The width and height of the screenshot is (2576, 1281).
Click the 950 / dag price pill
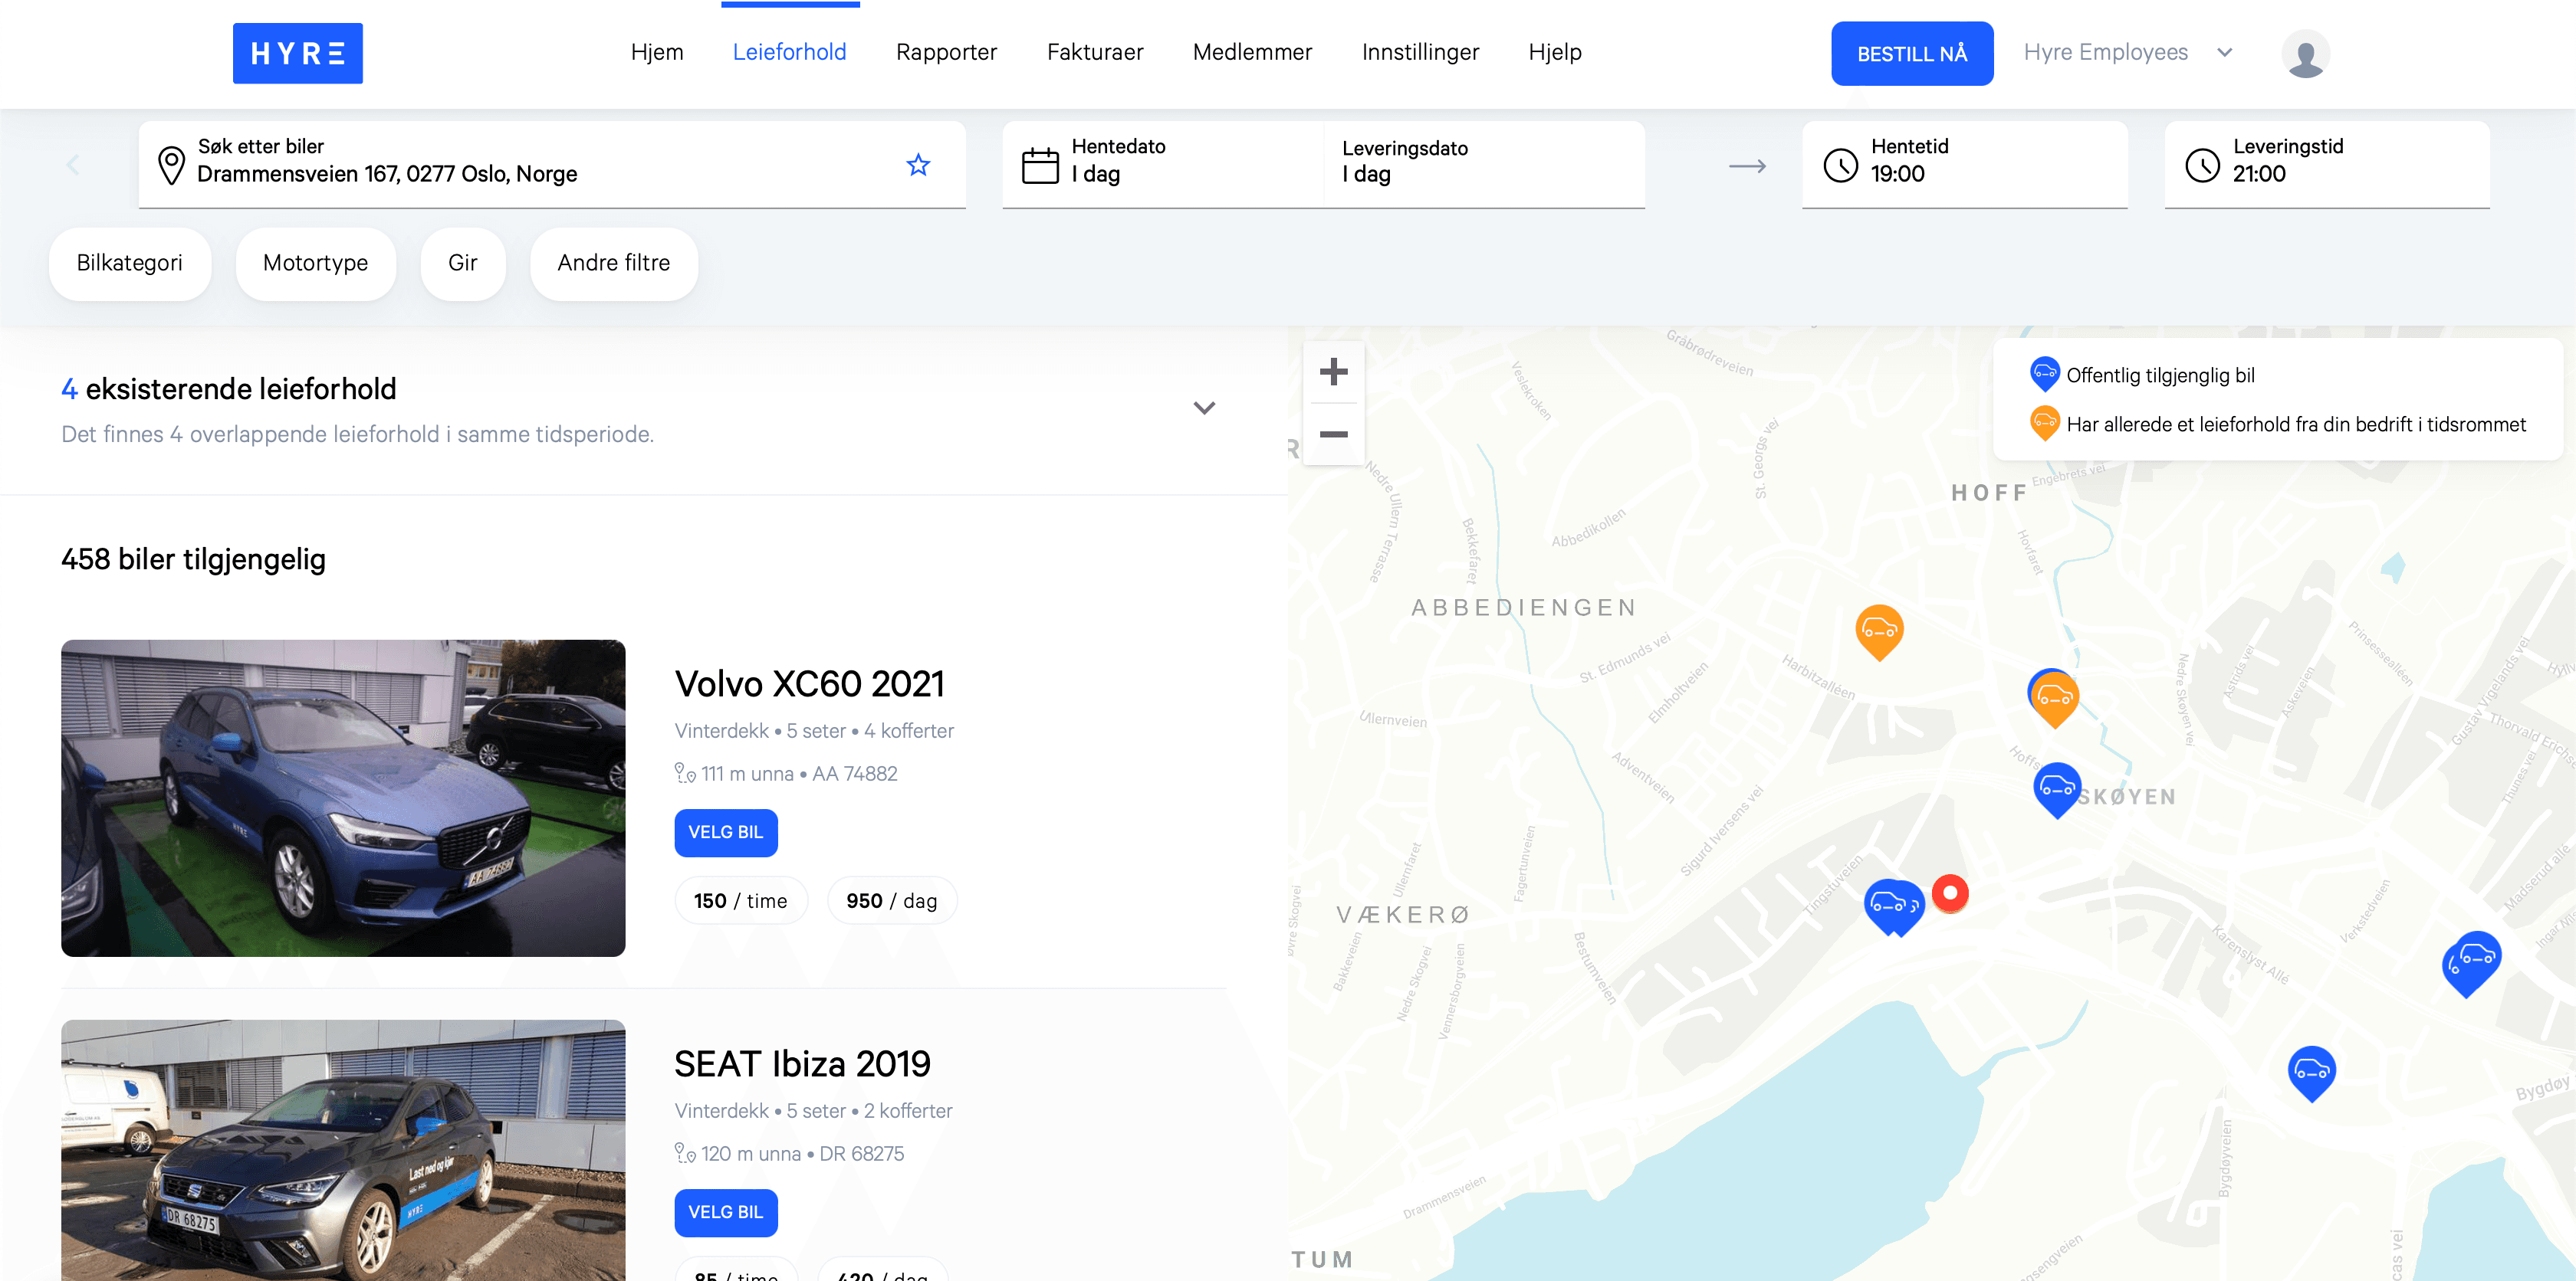(891, 900)
